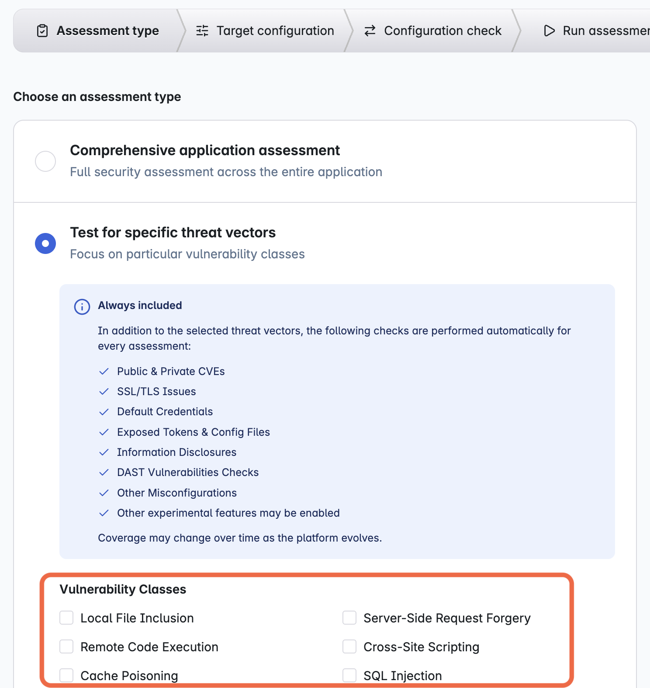
Task: Click the checkmark beside DAST Vulnerabilities Checks
Action: [x=104, y=472]
